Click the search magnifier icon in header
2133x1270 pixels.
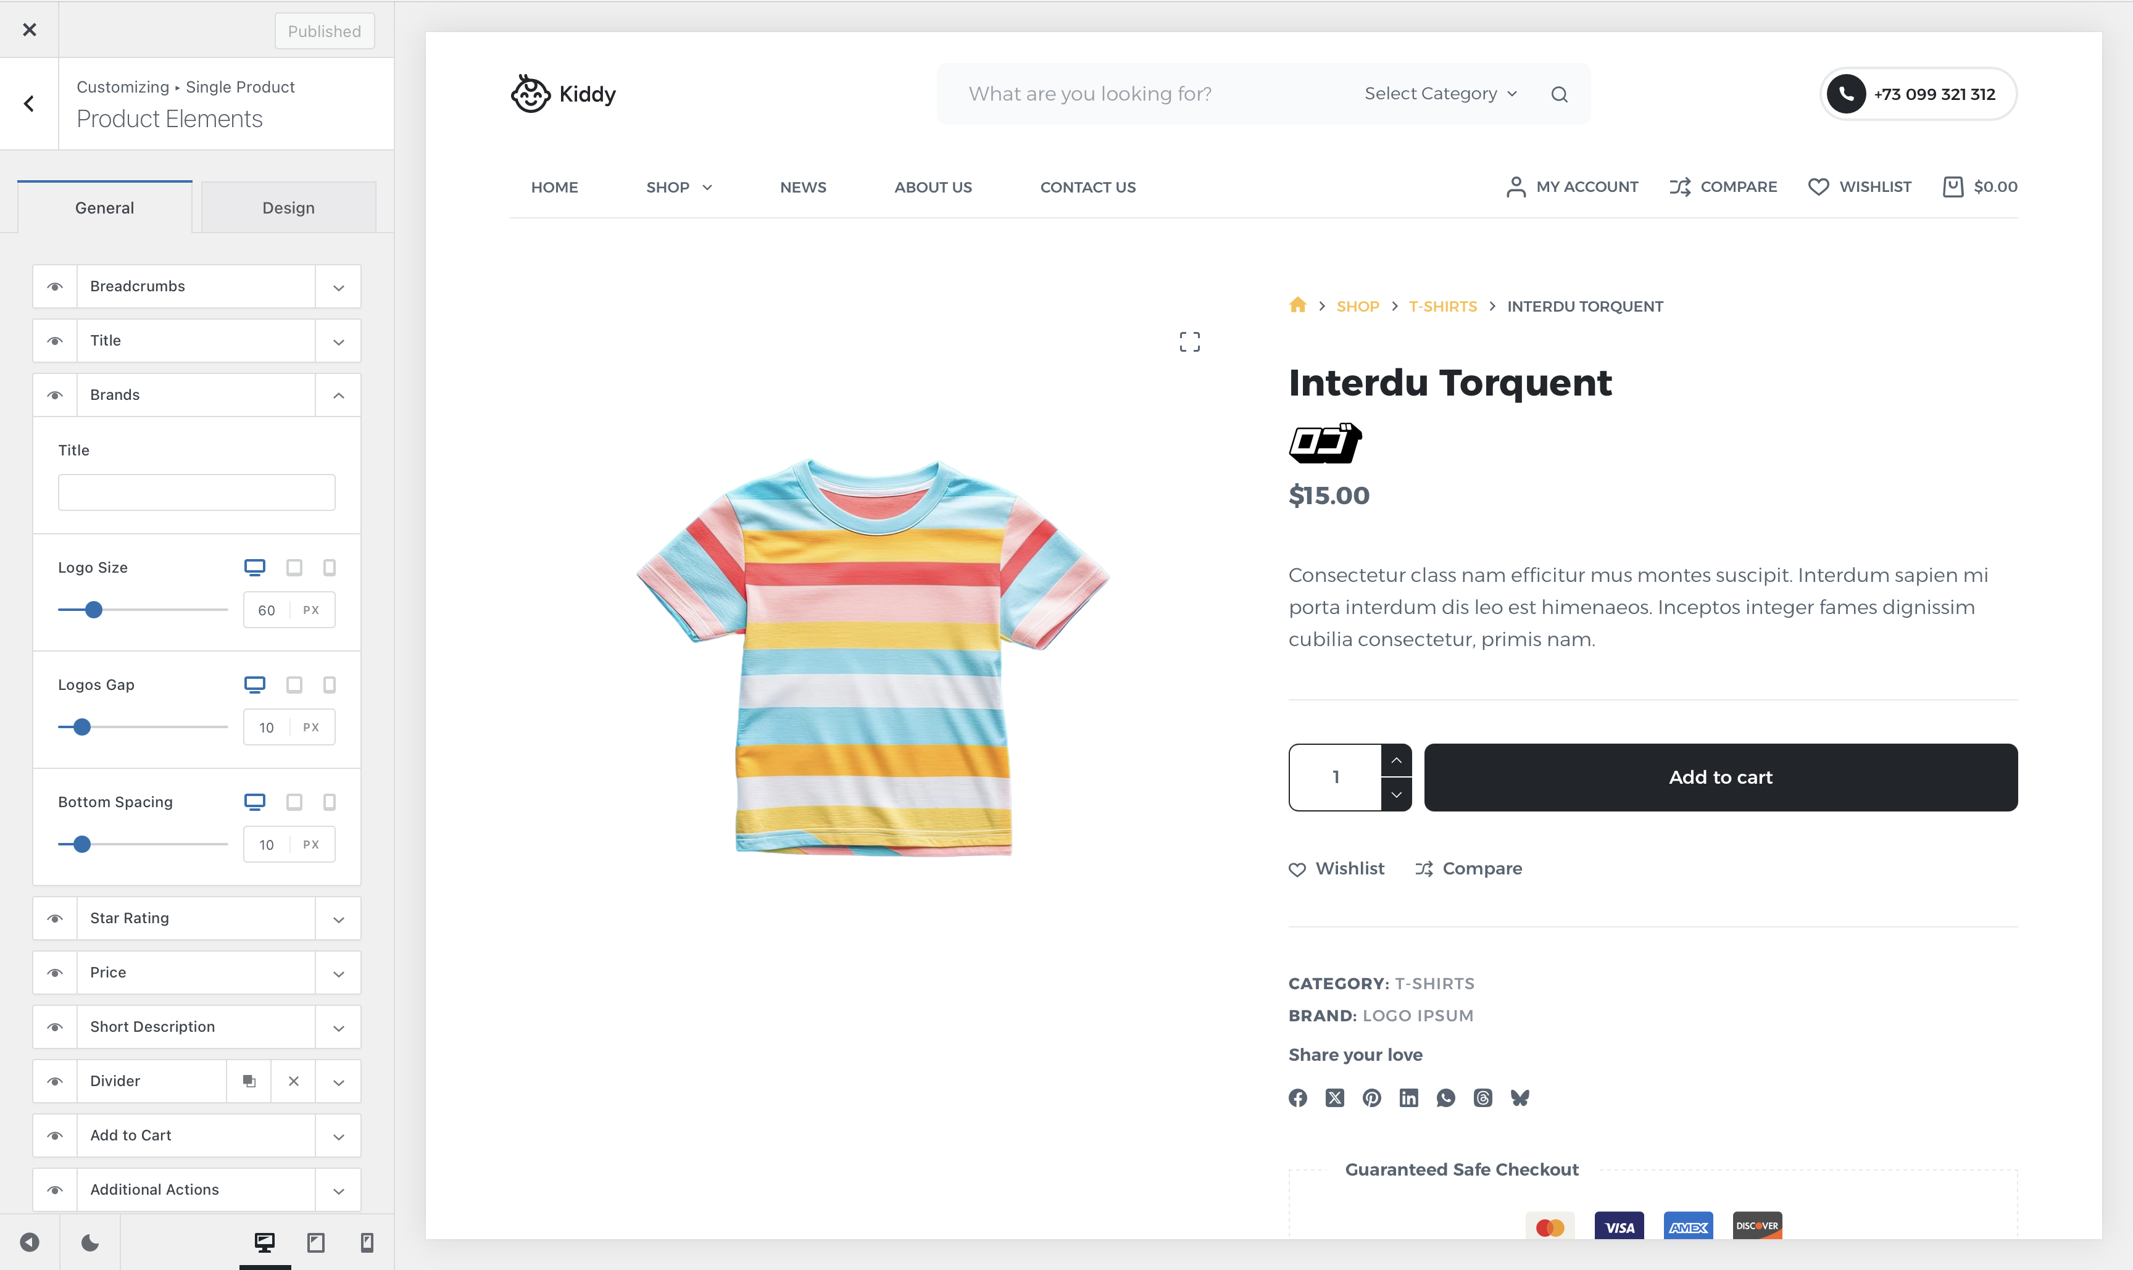tap(1558, 94)
